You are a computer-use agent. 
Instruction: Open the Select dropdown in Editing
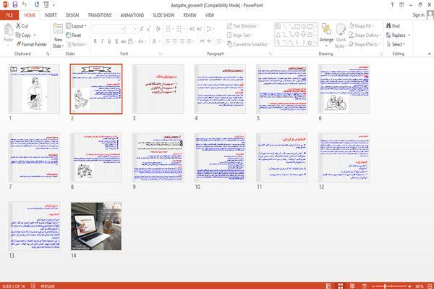pyautogui.click(x=396, y=44)
